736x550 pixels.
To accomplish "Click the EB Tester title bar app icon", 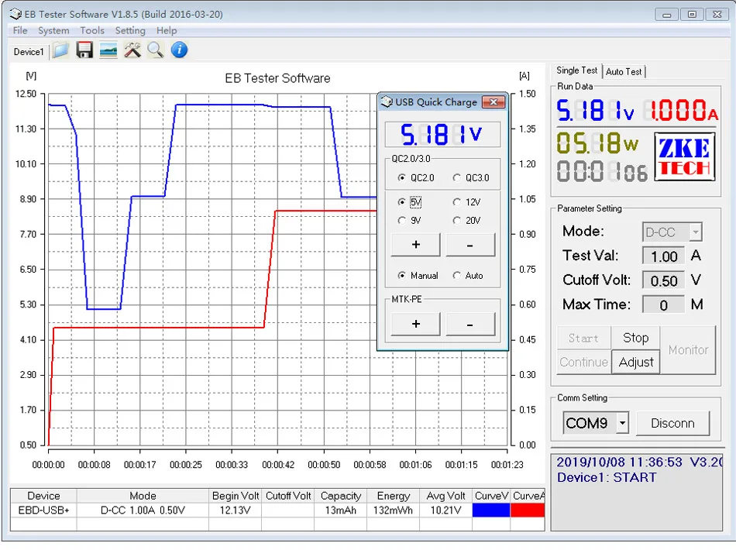I will pyautogui.click(x=15, y=14).
